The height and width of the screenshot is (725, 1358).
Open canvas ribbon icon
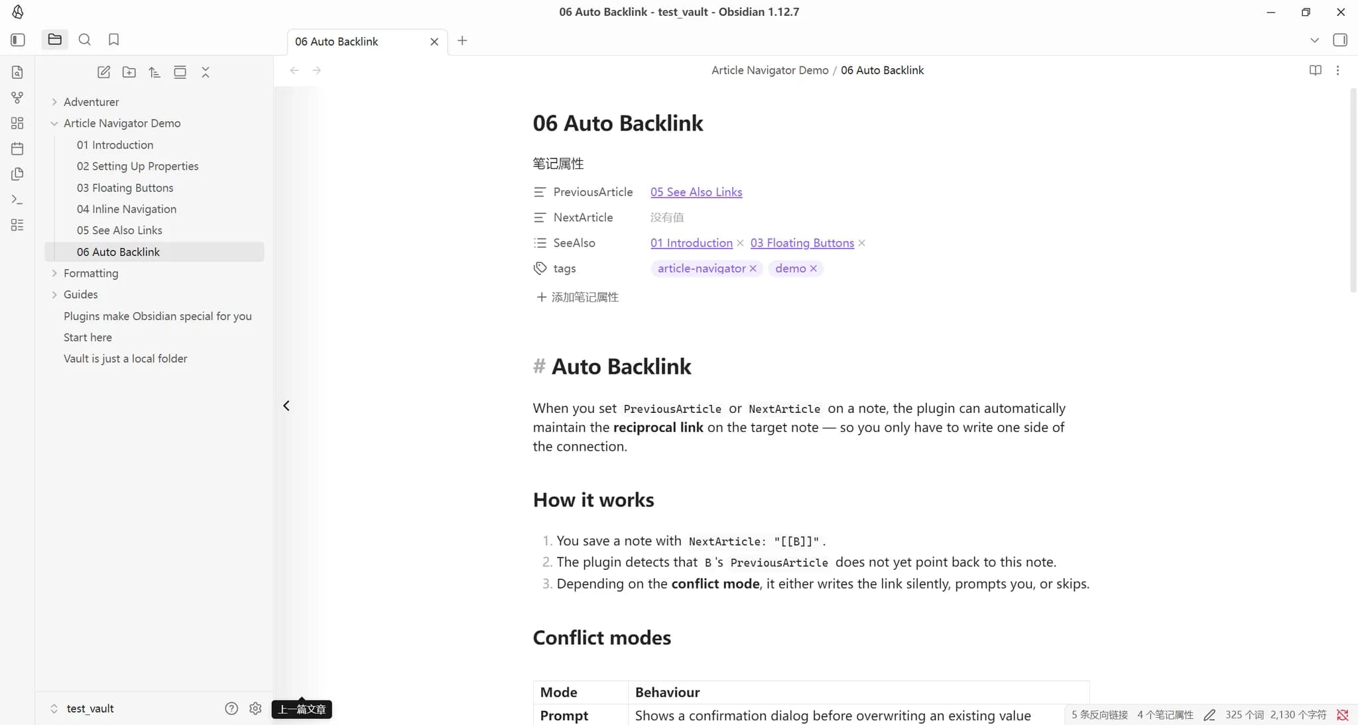coord(17,123)
